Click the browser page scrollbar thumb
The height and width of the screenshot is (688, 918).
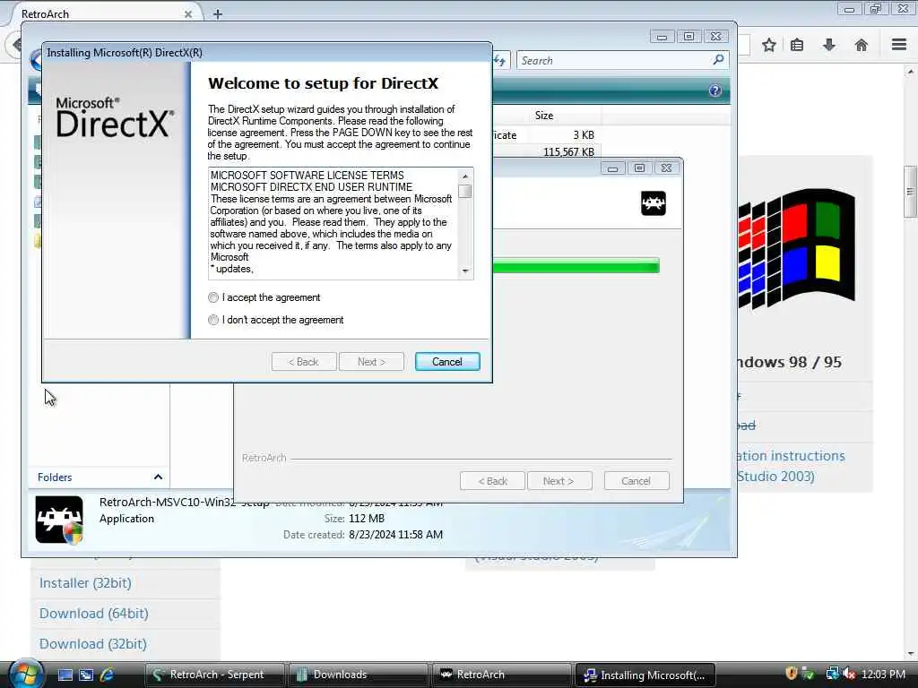pyautogui.click(x=910, y=192)
